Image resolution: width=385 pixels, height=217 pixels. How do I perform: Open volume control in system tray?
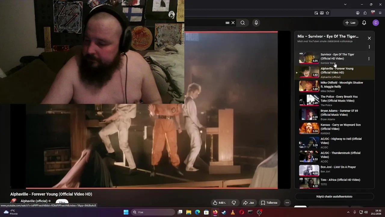click(x=366, y=212)
